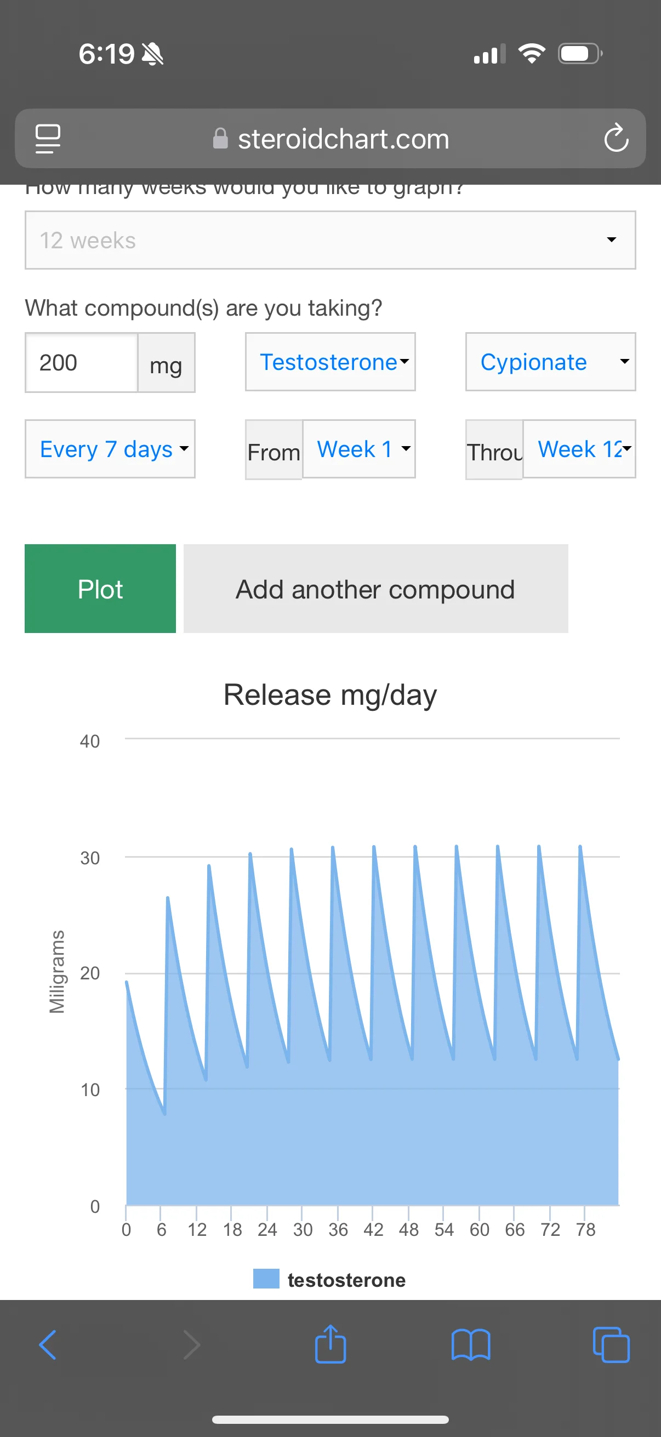The height and width of the screenshot is (1437, 661).
Task: Tap the 200 mg dosage field
Action: pyautogui.click(x=82, y=363)
